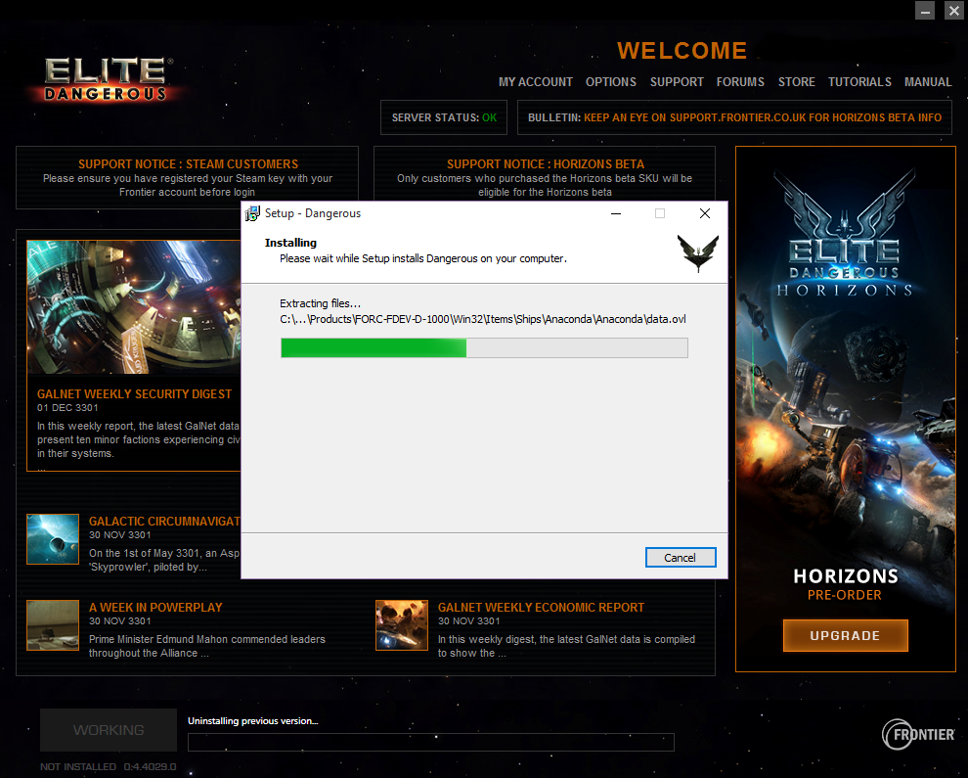This screenshot has height=778, width=968.
Task: Open the MY ACCOUNT menu link
Action: [535, 81]
